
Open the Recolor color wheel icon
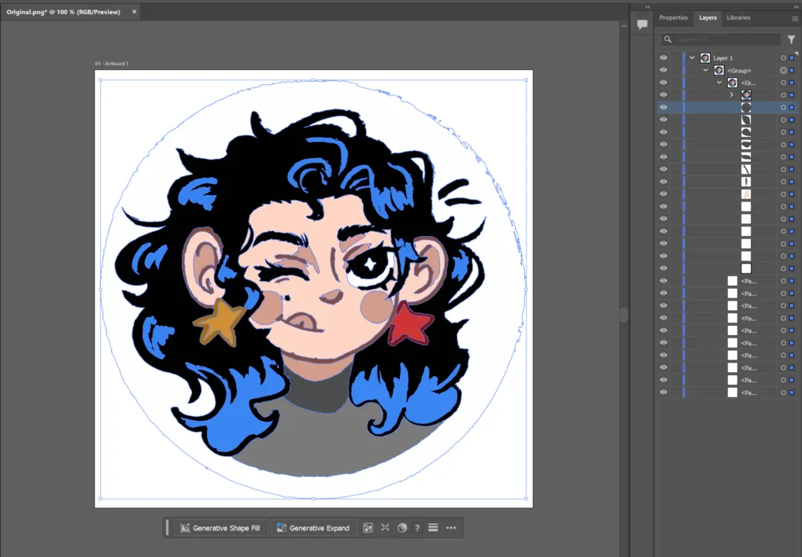(x=402, y=528)
